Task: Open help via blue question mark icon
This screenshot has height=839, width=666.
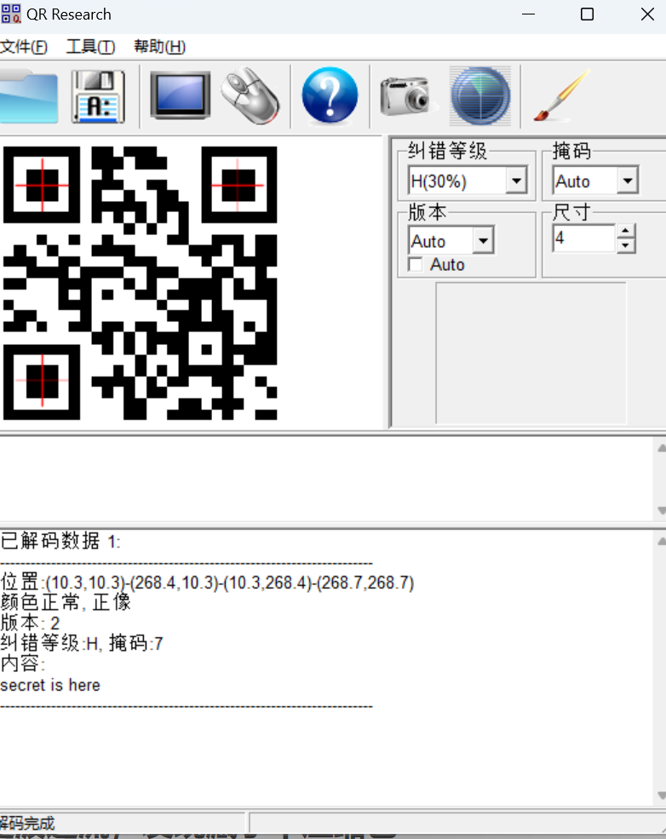Action: click(x=330, y=96)
